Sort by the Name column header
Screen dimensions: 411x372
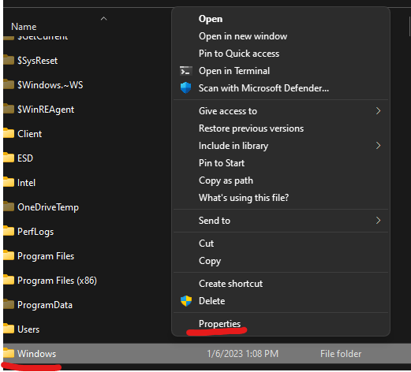[x=24, y=27]
